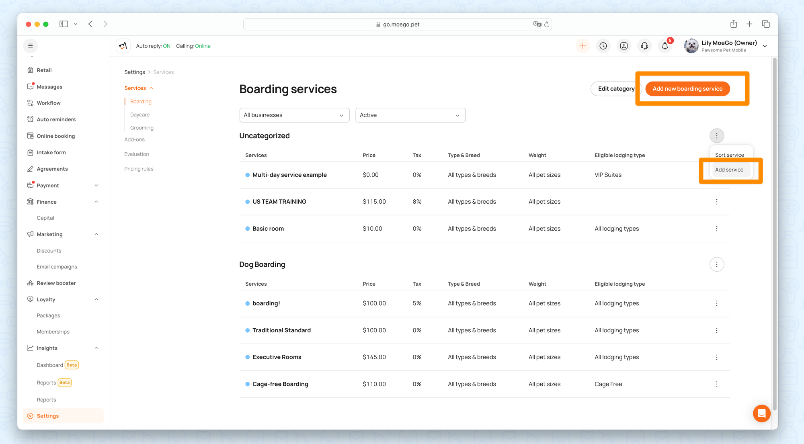804x444 pixels.
Task: Click the upload icon in header
Action: [624, 46]
